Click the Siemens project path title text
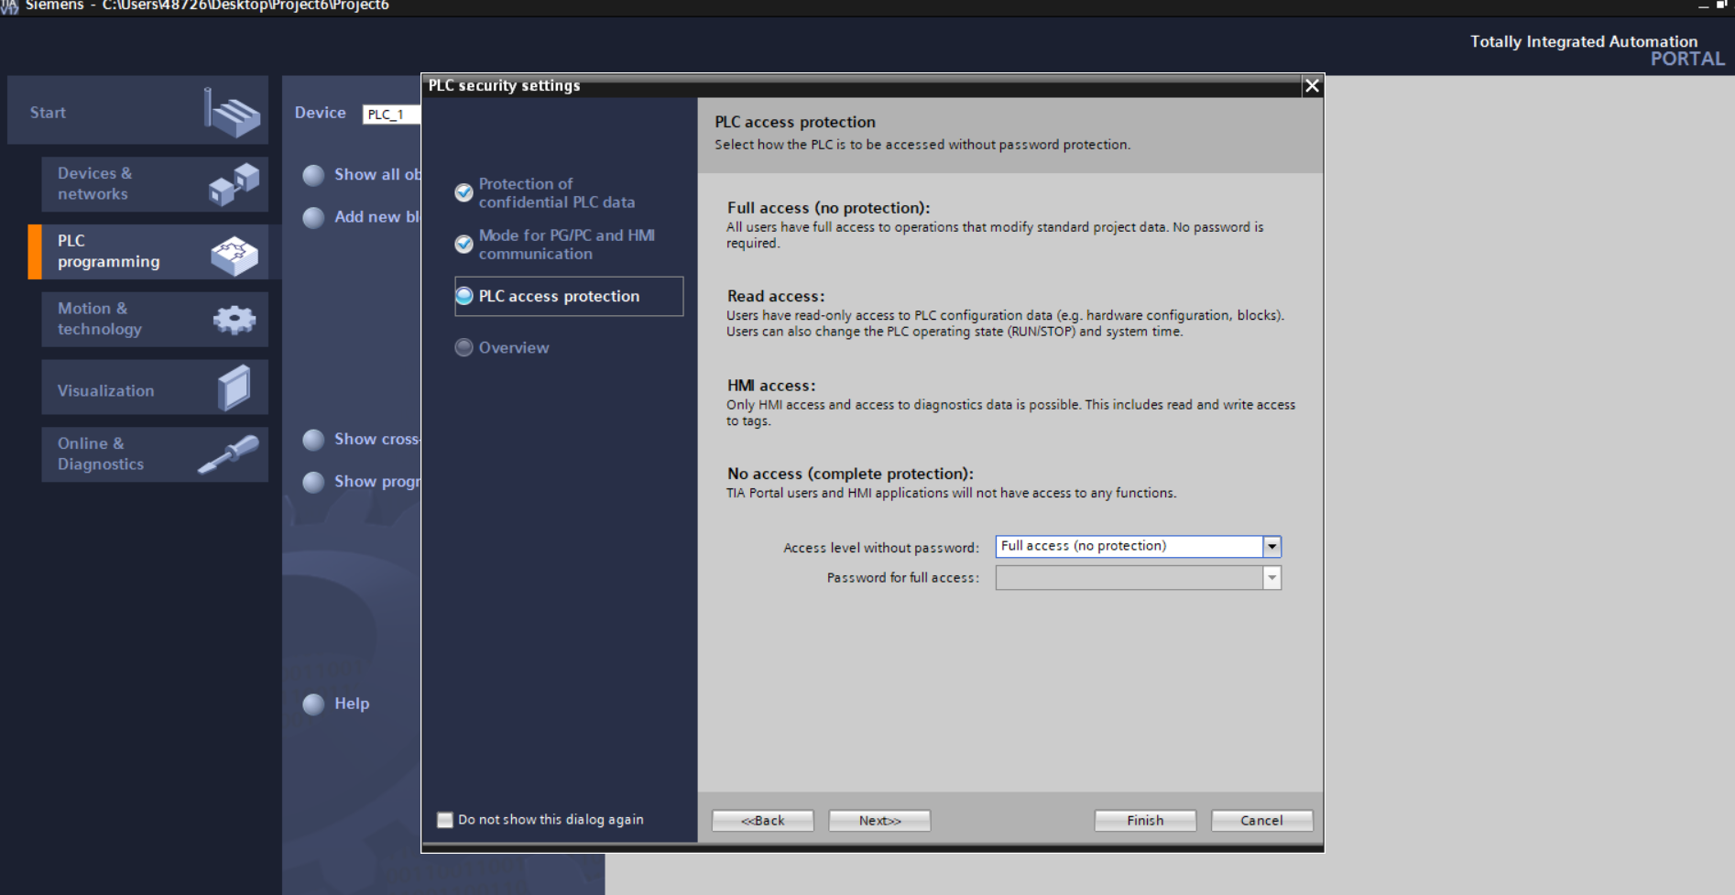1735x895 pixels. 207,5
